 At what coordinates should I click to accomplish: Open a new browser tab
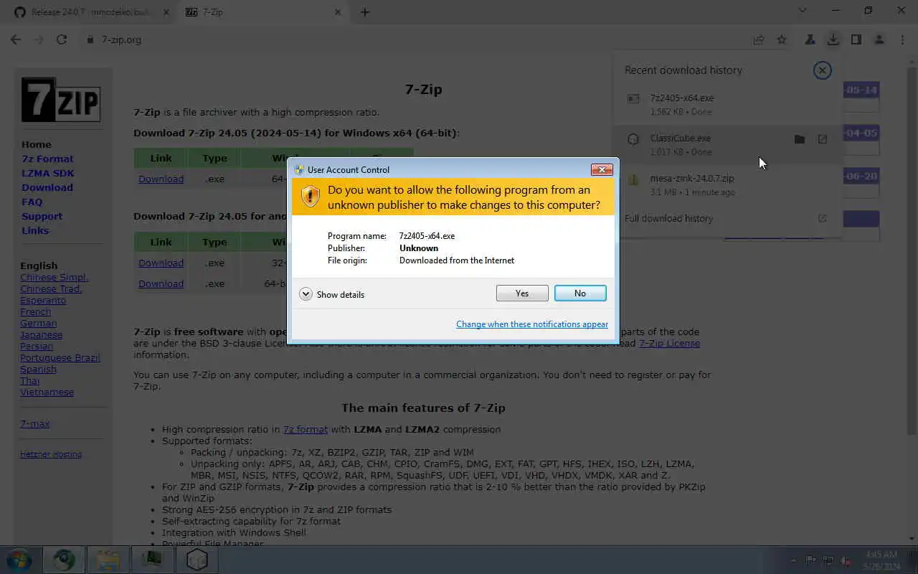click(364, 12)
